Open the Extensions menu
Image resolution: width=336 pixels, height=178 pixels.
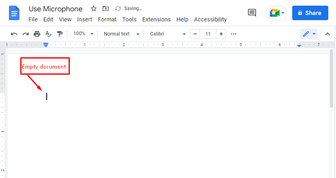tap(156, 19)
